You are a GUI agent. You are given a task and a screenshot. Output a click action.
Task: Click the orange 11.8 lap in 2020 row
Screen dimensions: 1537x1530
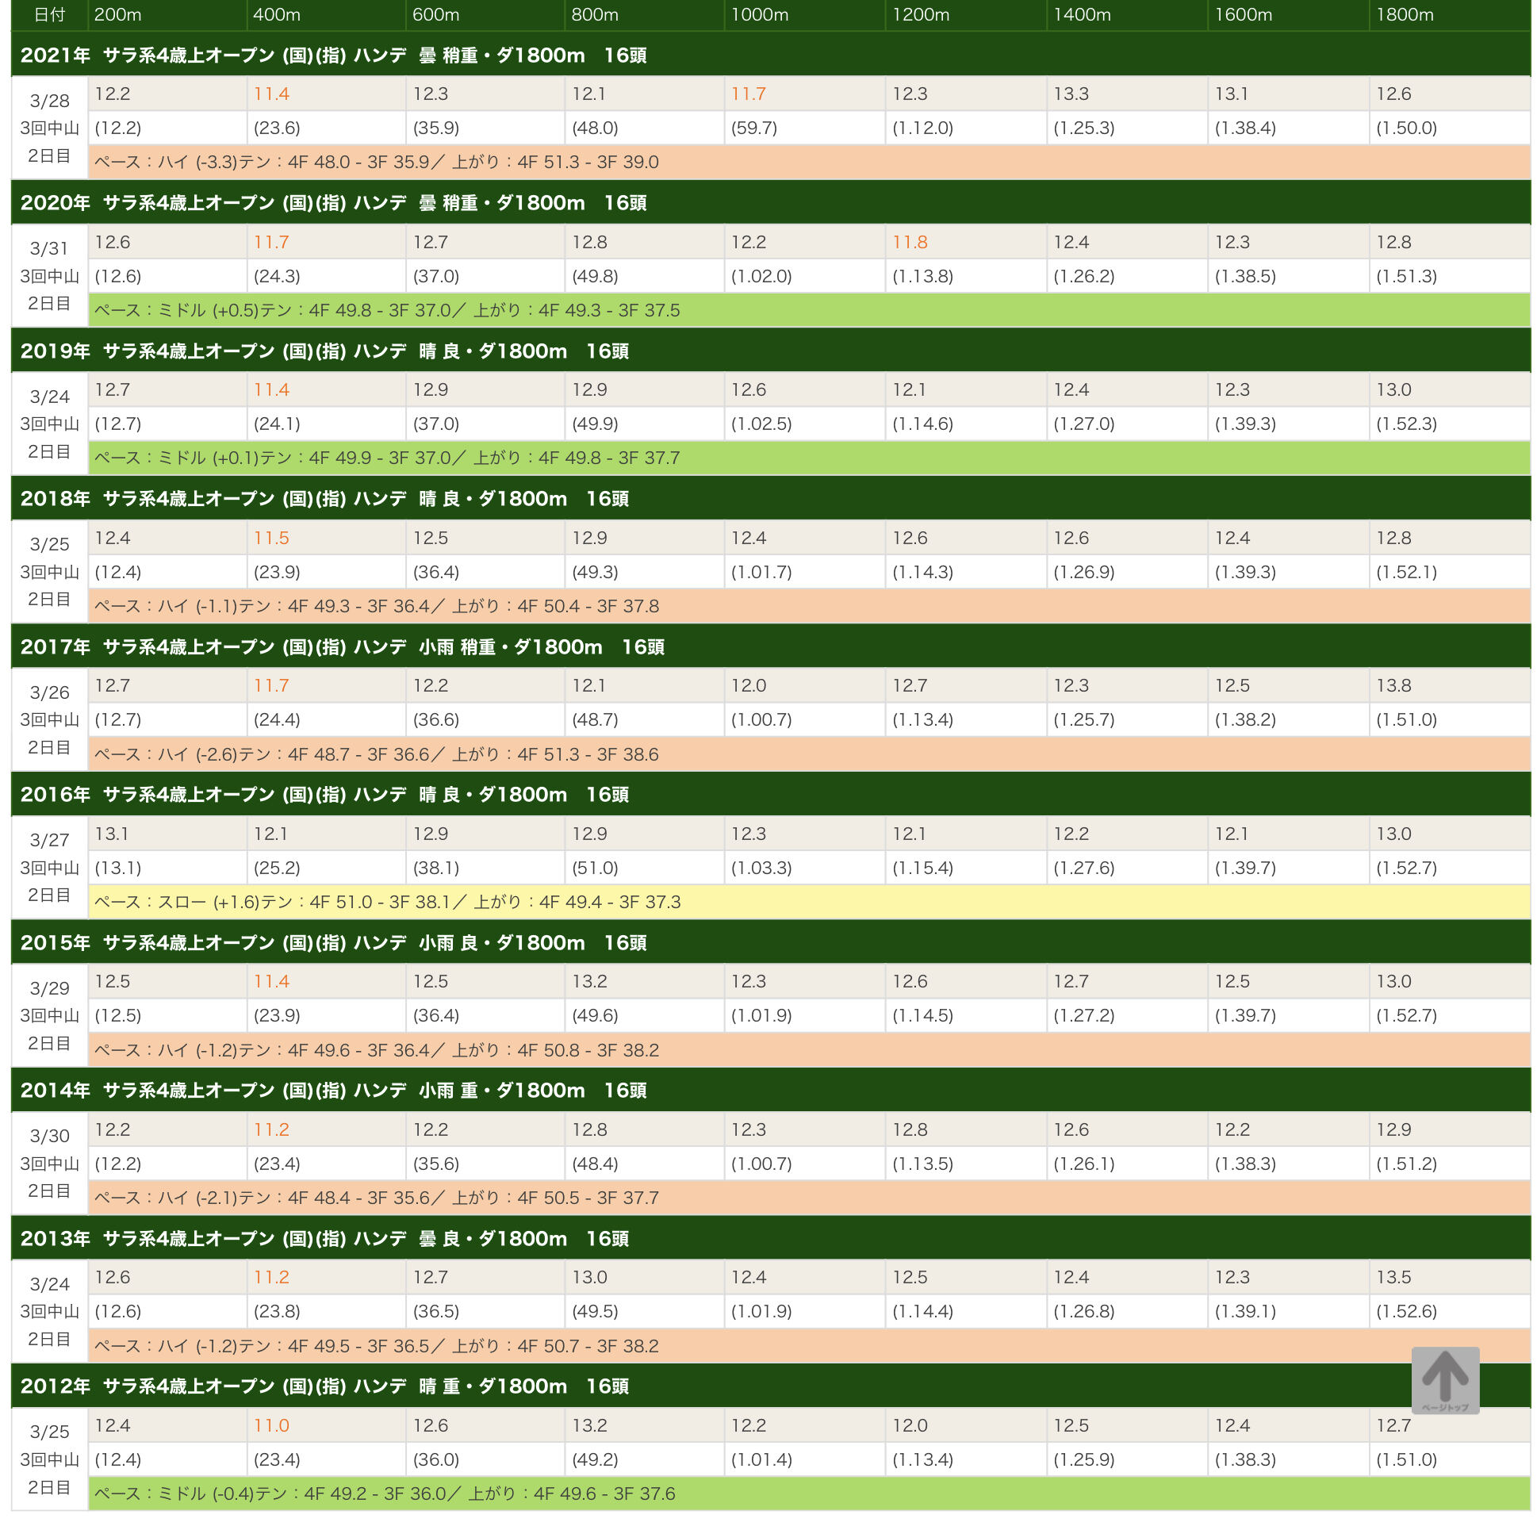(x=910, y=242)
